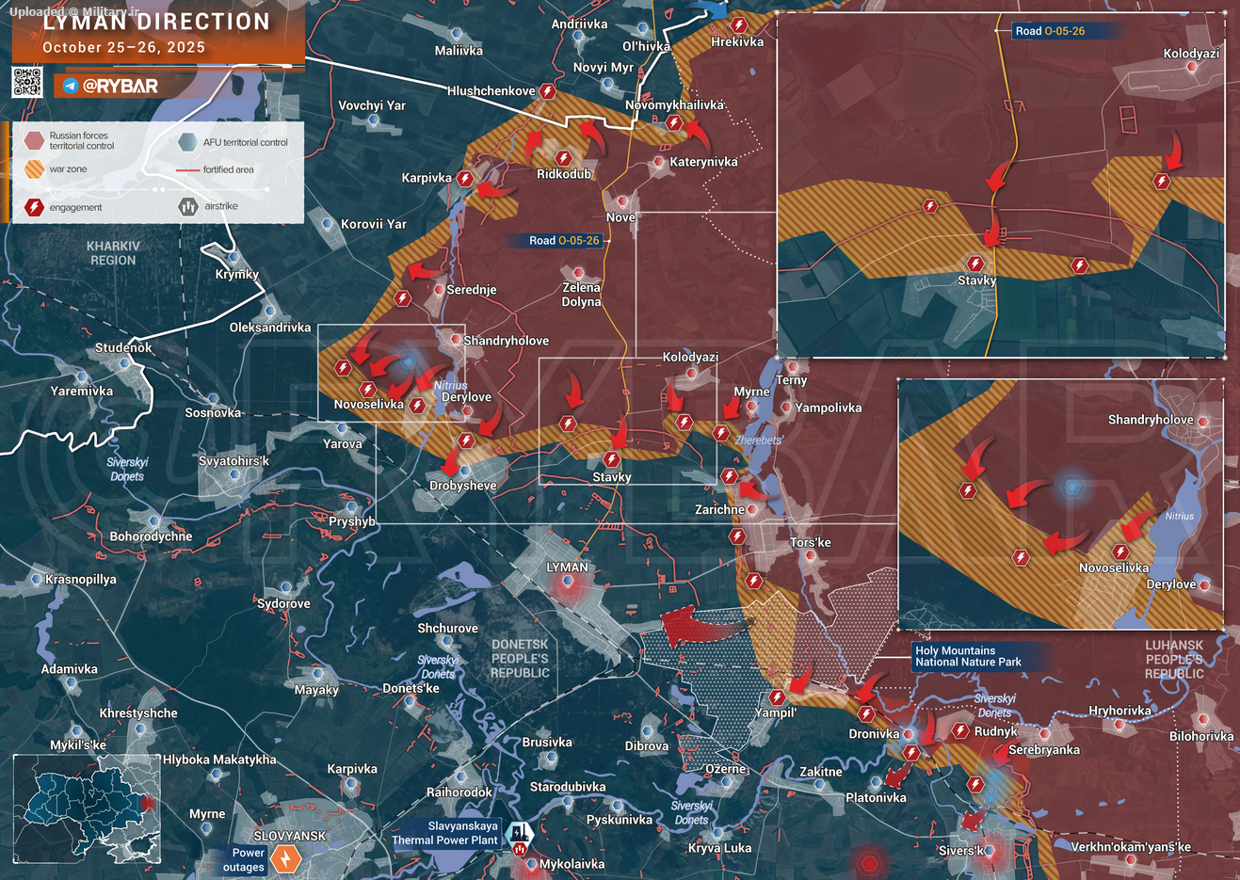This screenshot has width=1240, height=880.
Task: Click the engagement marker near Ridkodub
Action: [562, 158]
